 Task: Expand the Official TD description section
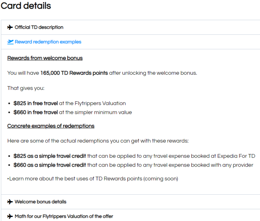39,27
